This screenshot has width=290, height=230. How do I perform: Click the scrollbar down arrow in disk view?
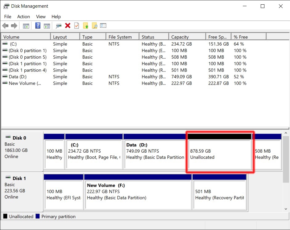point(285,209)
